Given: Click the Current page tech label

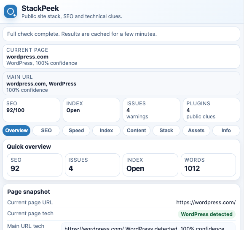Looking at the screenshot, I should [30, 213].
